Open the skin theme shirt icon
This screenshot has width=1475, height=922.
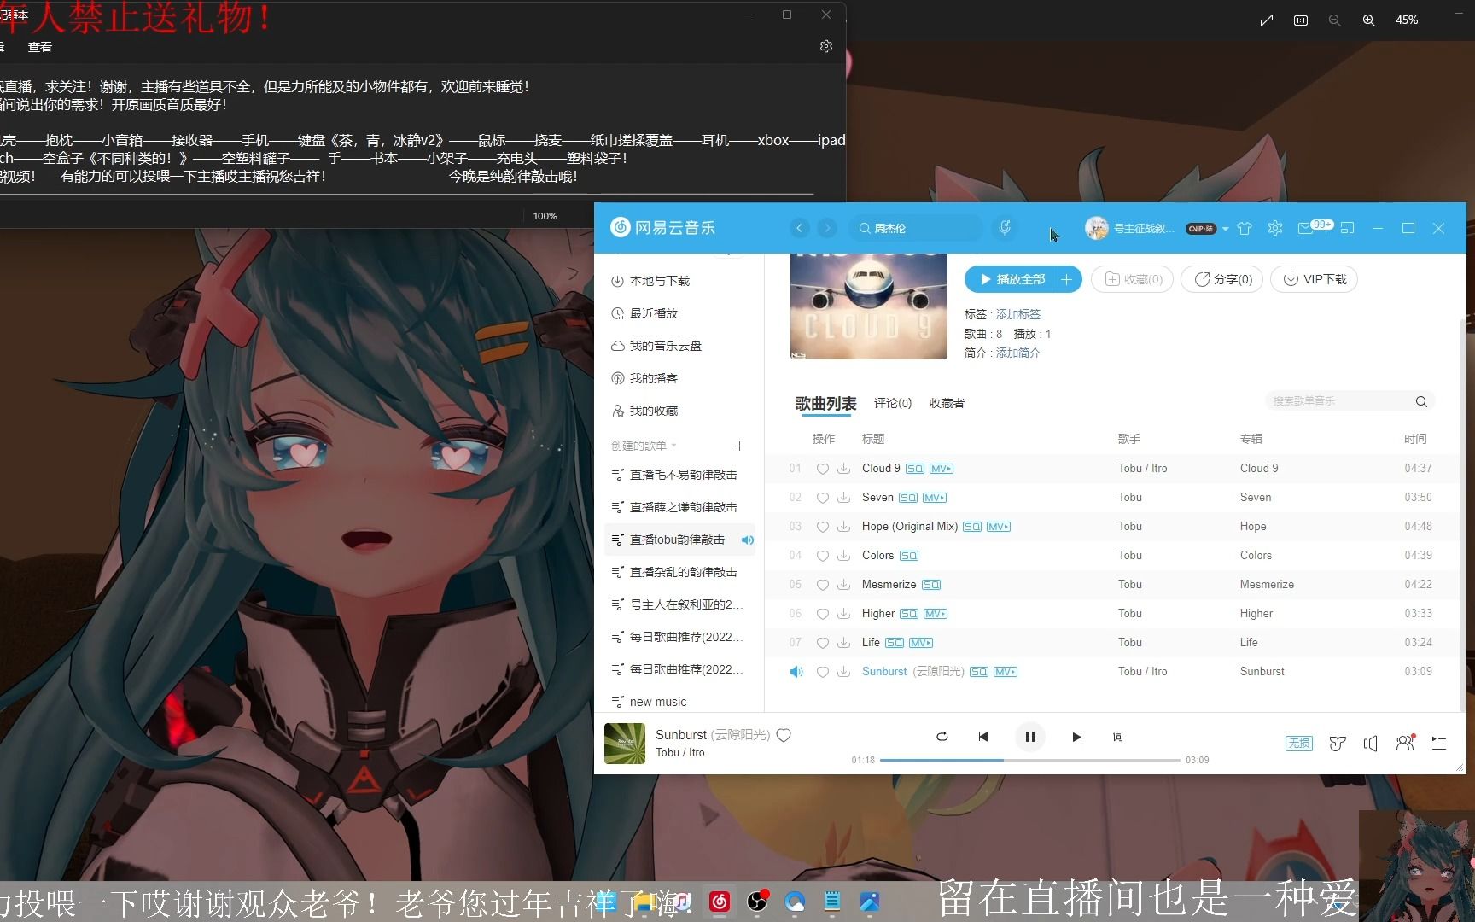pos(1245,228)
